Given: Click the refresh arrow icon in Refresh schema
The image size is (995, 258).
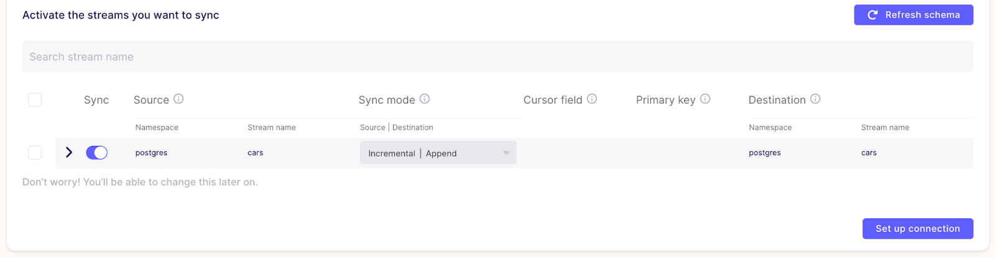Looking at the screenshot, I should 872,15.
